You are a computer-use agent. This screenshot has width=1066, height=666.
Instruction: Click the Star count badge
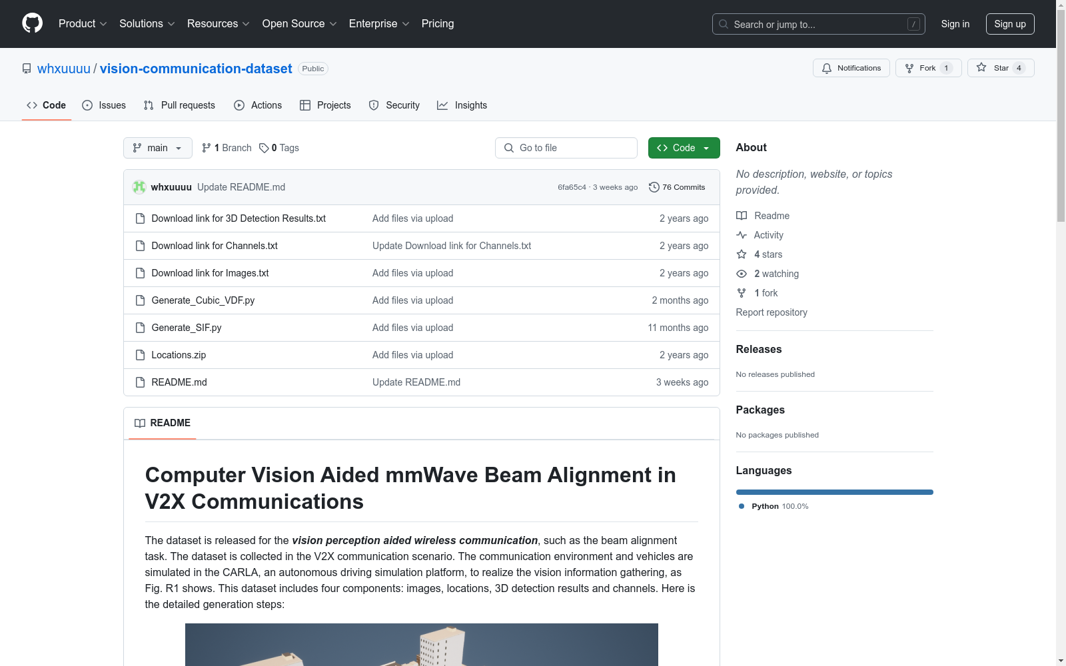pos(1019,68)
